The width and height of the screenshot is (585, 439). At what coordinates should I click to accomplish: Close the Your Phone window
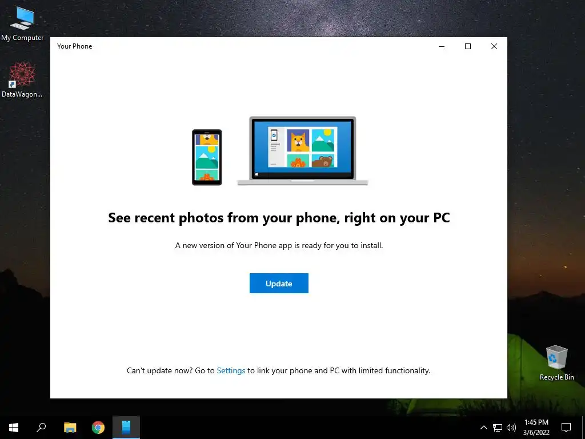click(494, 46)
